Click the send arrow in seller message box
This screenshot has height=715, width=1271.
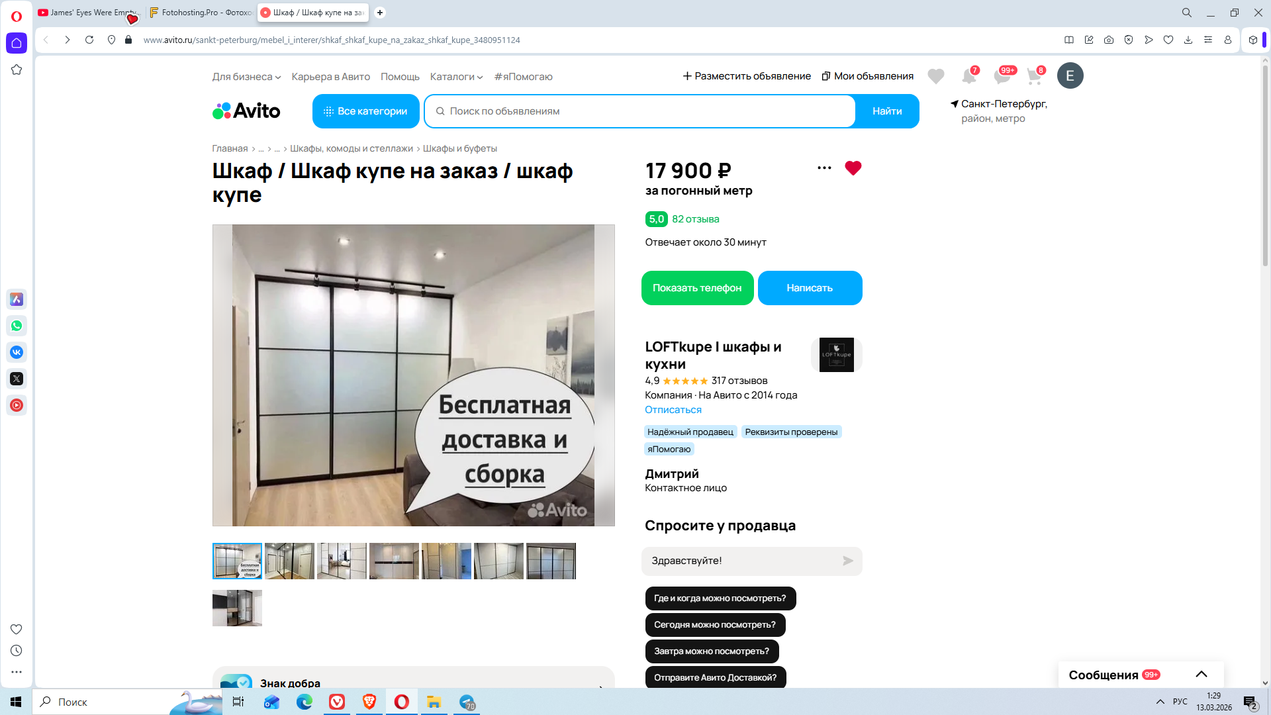point(847,561)
